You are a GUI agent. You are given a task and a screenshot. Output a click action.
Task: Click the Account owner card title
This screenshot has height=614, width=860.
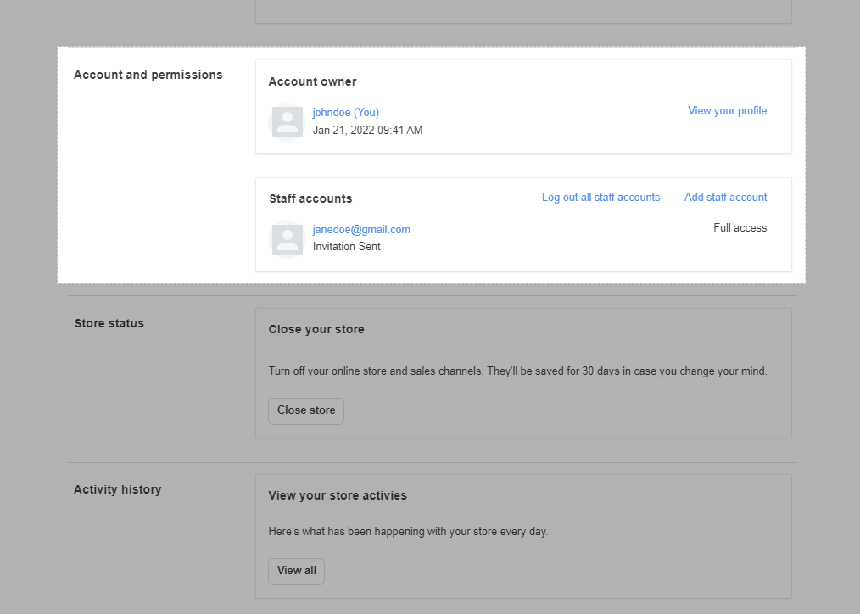click(x=312, y=81)
